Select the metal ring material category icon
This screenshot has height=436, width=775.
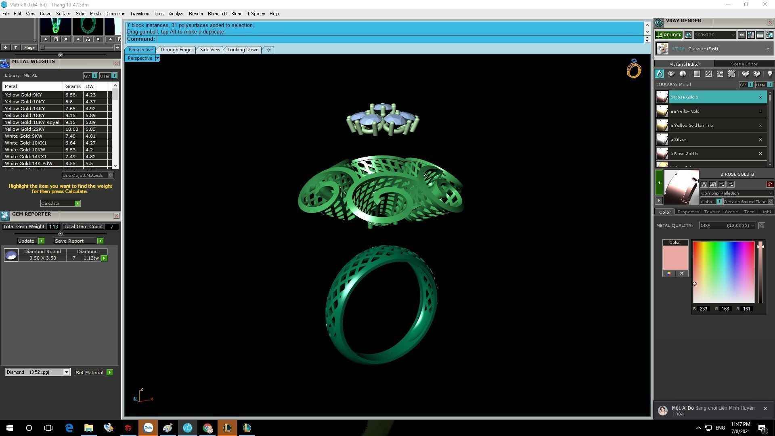click(x=659, y=74)
